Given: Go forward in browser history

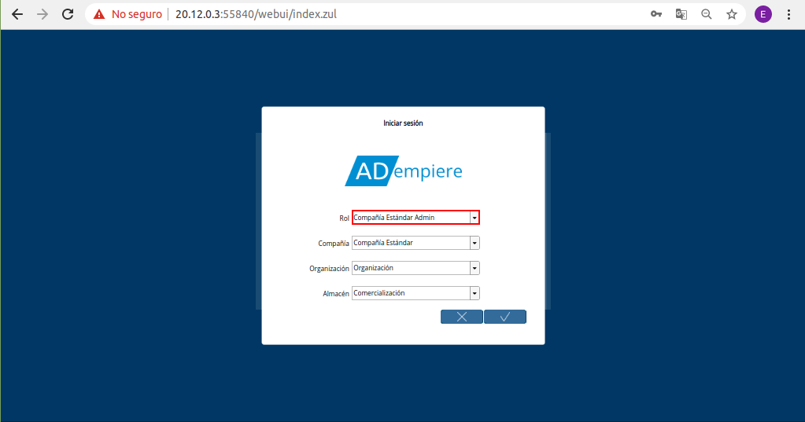Looking at the screenshot, I should click(42, 14).
